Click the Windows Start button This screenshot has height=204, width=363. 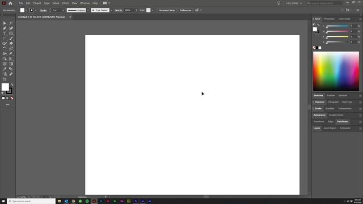[x=3, y=201]
